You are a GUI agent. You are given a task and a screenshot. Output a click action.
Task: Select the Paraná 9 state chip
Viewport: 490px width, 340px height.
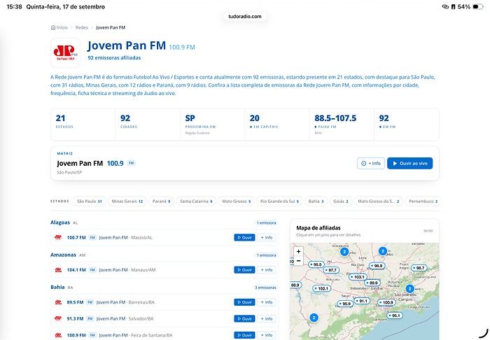click(161, 201)
